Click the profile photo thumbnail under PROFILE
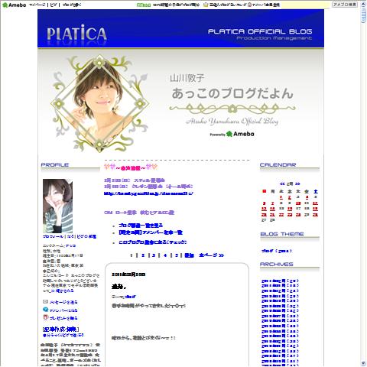This screenshot has height=367, width=367. (57, 206)
